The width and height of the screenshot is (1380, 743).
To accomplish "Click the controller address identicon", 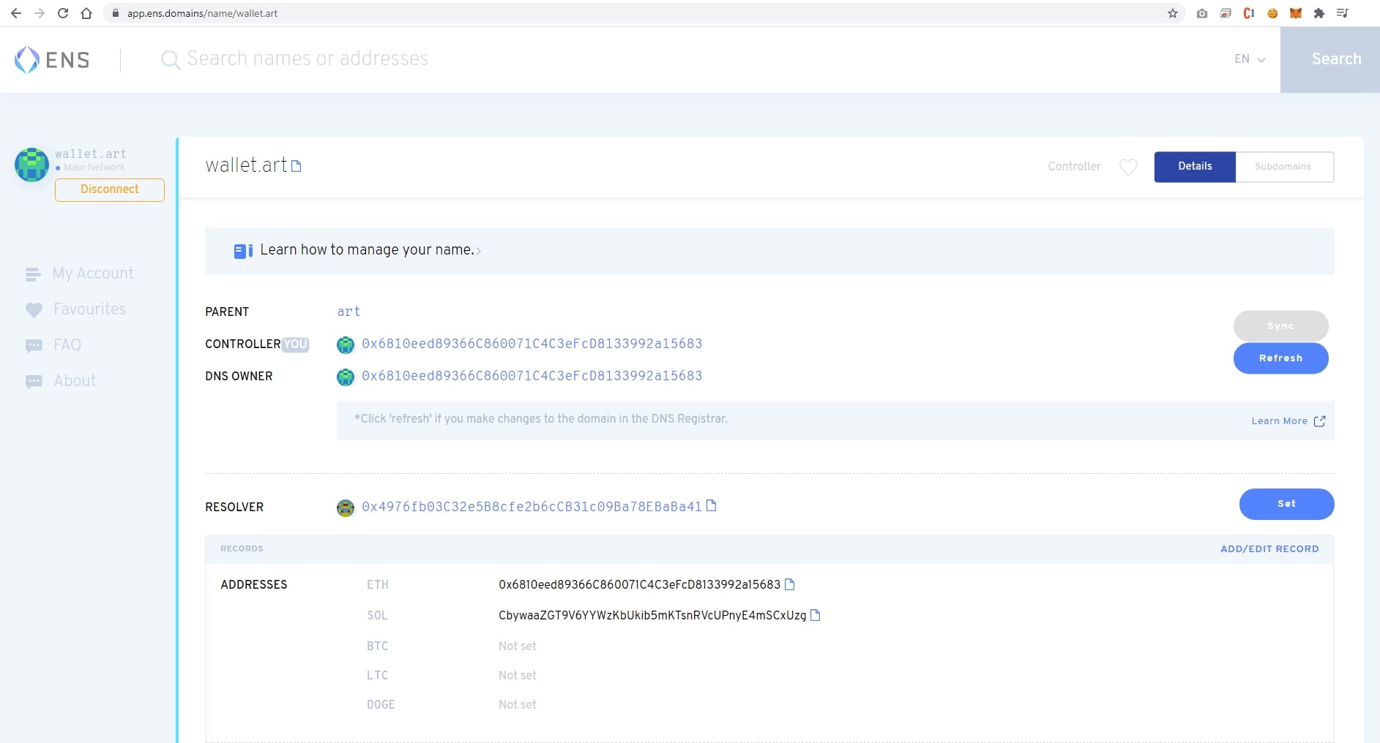I will tap(346, 344).
